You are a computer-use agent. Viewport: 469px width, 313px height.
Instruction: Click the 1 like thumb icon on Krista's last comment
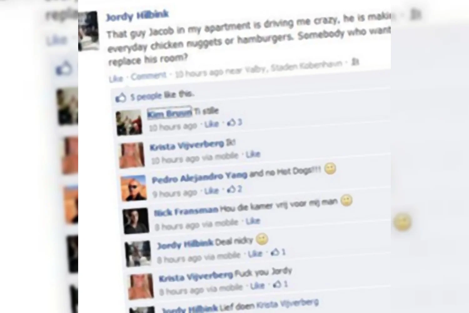click(277, 284)
